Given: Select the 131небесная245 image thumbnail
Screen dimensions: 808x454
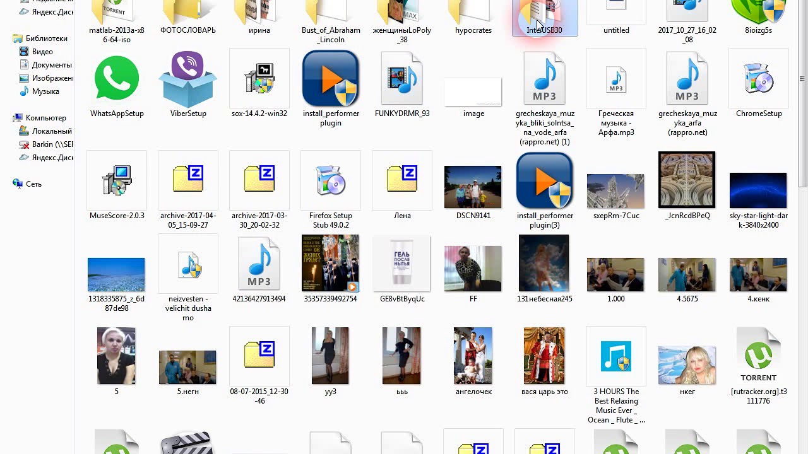Looking at the screenshot, I should pos(544,264).
